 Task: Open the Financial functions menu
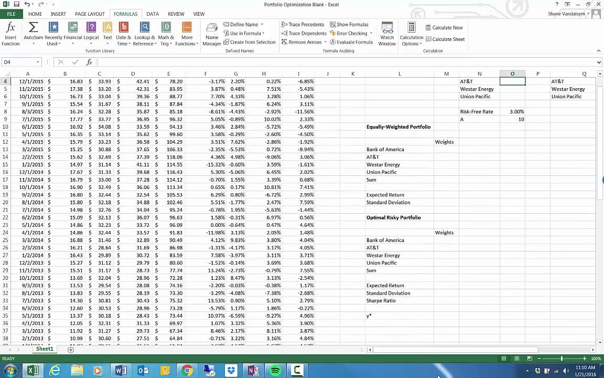tap(73, 34)
